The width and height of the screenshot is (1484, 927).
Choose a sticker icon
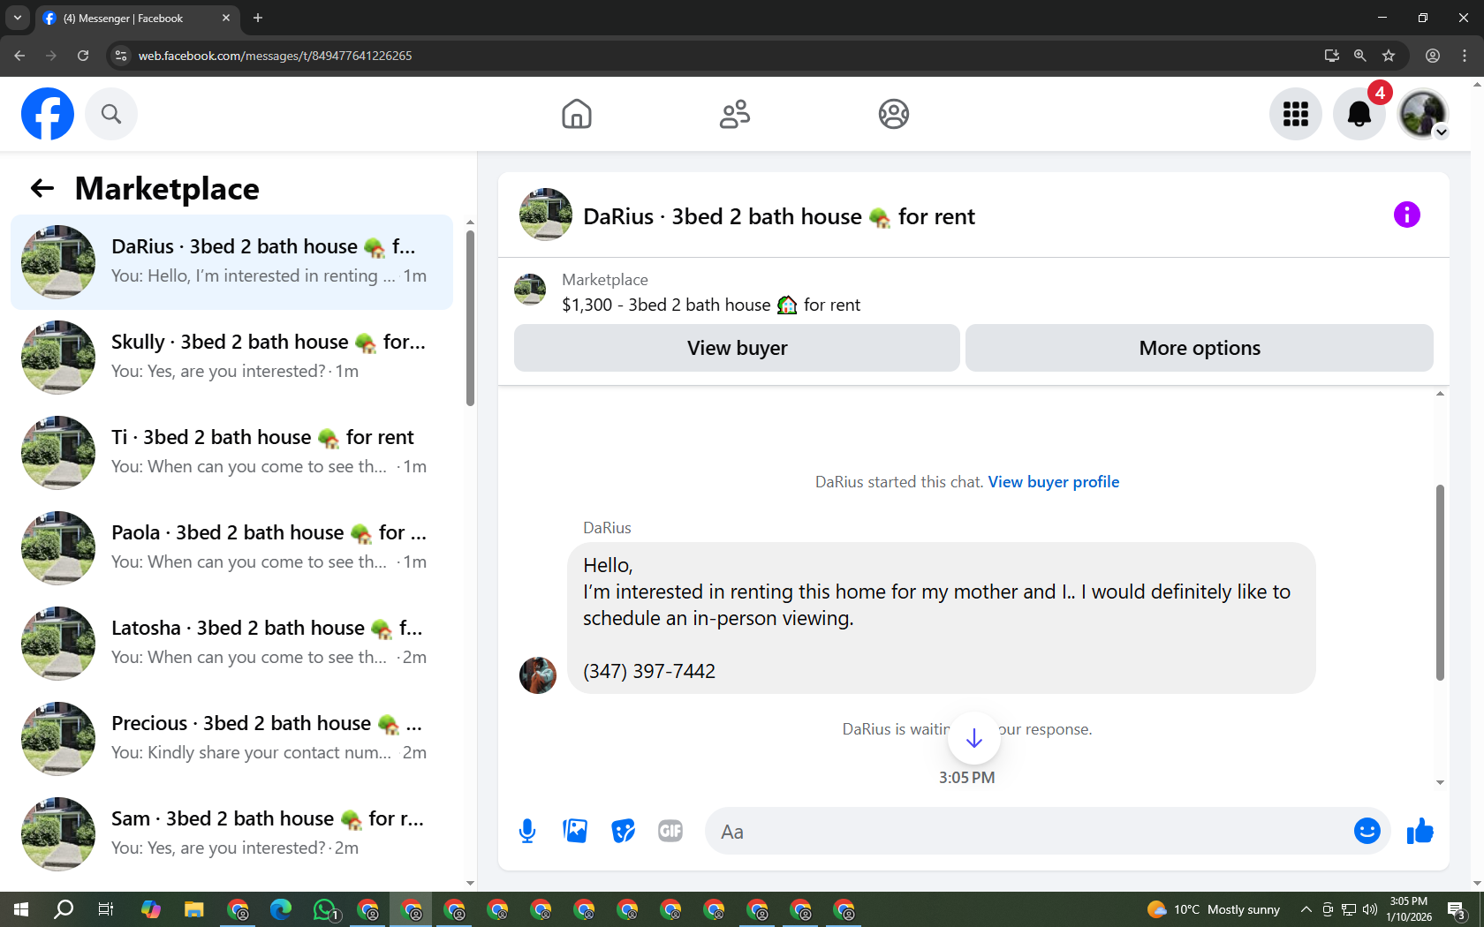click(x=623, y=831)
